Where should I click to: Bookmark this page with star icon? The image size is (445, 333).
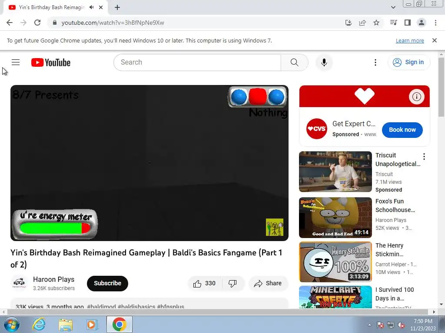click(x=376, y=23)
